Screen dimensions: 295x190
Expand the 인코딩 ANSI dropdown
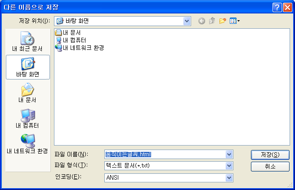[229, 177]
